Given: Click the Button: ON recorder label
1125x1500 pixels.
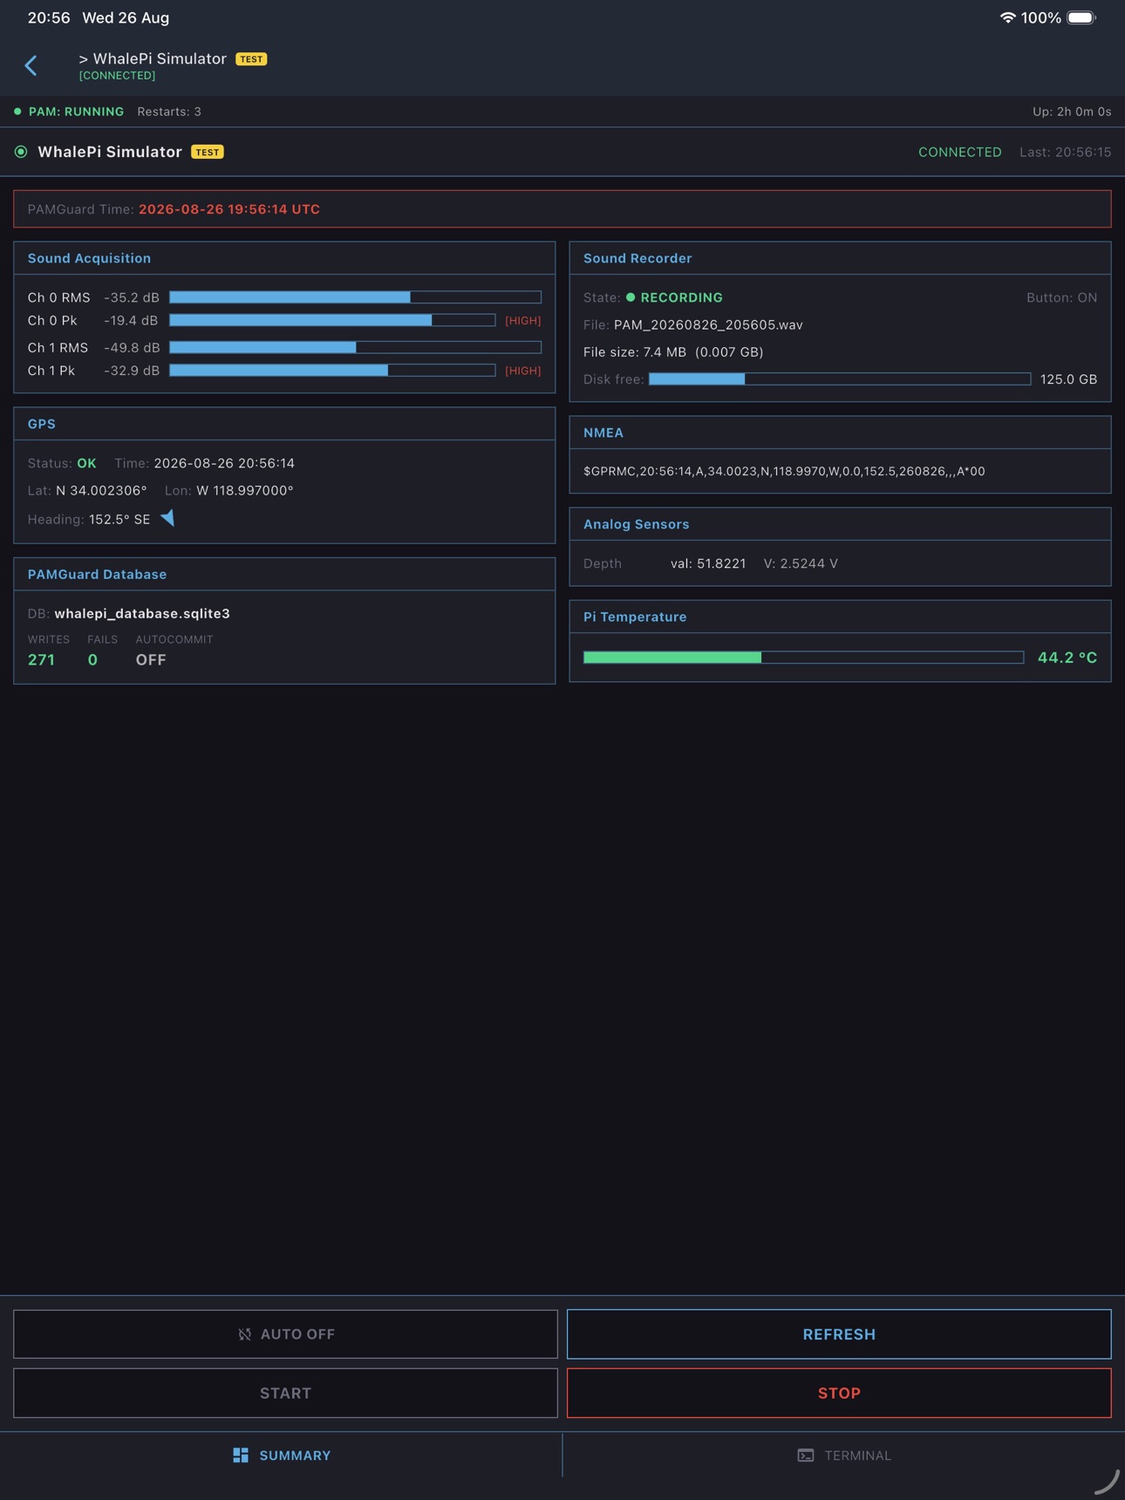Looking at the screenshot, I should (x=1061, y=297).
